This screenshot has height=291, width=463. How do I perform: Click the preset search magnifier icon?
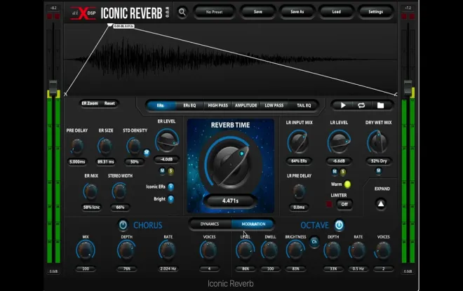[x=182, y=12]
